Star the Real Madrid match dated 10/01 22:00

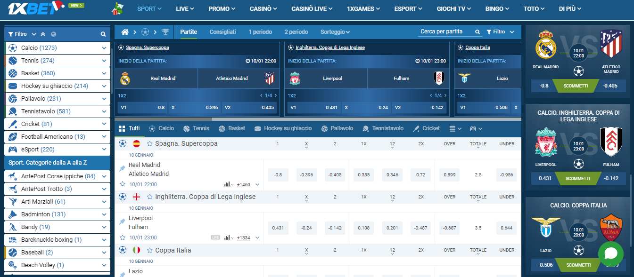(x=123, y=184)
